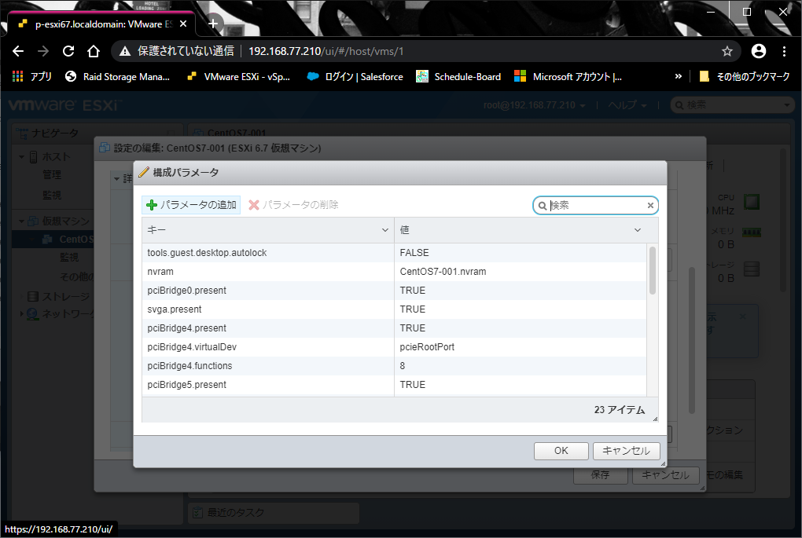
Task: Open the 値 column dropdown arrow
Action: (638, 230)
